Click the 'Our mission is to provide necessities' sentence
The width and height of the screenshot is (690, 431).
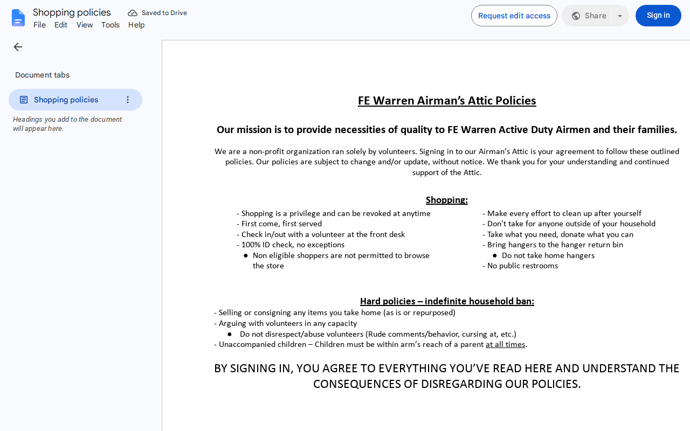tap(447, 130)
